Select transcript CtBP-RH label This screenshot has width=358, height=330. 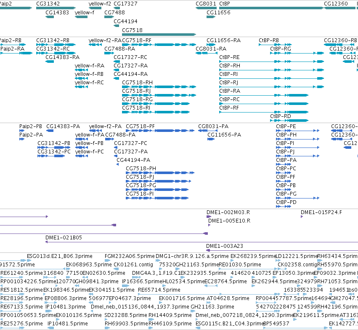coord(230,66)
